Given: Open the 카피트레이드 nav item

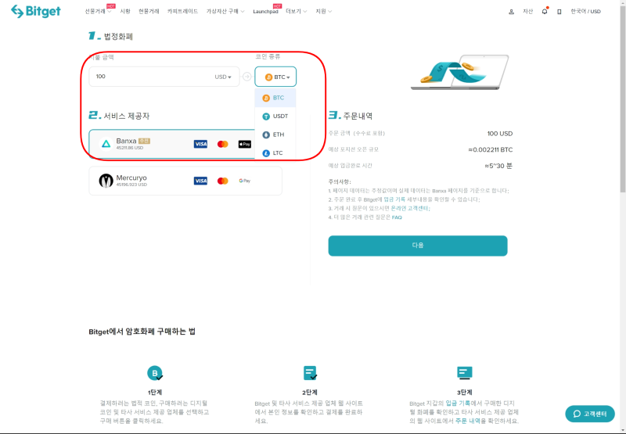Looking at the screenshot, I should pyautogui.click(x=183, y=11).
